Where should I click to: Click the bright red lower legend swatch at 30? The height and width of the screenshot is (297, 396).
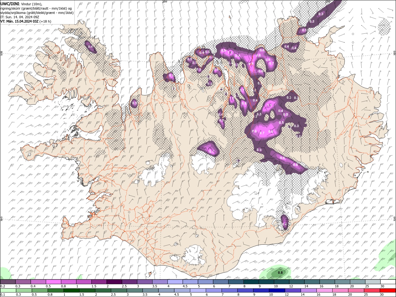tap(388, 291)
